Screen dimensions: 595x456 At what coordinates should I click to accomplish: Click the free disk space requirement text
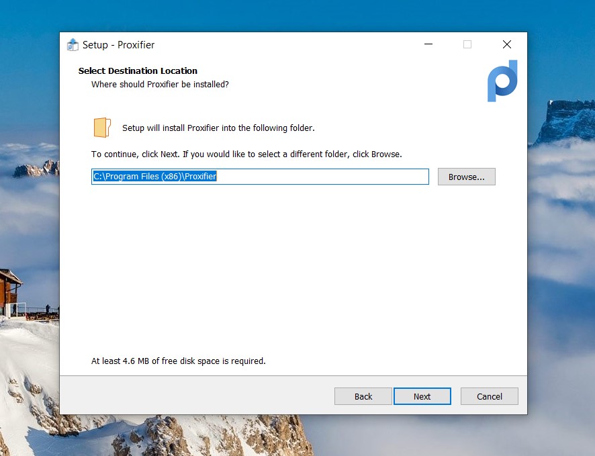pyautogui.click(x=178, y=361)
